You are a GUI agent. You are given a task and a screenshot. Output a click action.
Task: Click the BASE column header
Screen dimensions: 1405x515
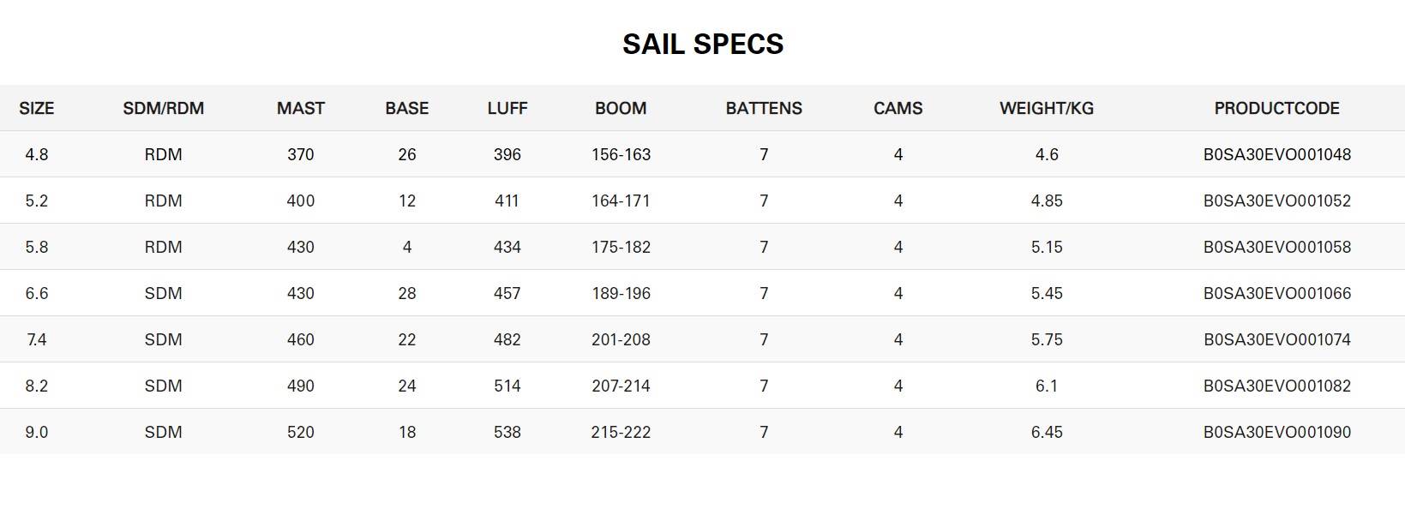pos(406,109)
